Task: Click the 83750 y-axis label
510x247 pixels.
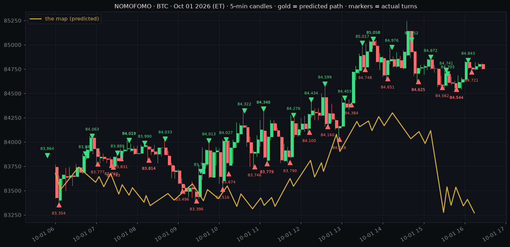Action: pos(13,166)
